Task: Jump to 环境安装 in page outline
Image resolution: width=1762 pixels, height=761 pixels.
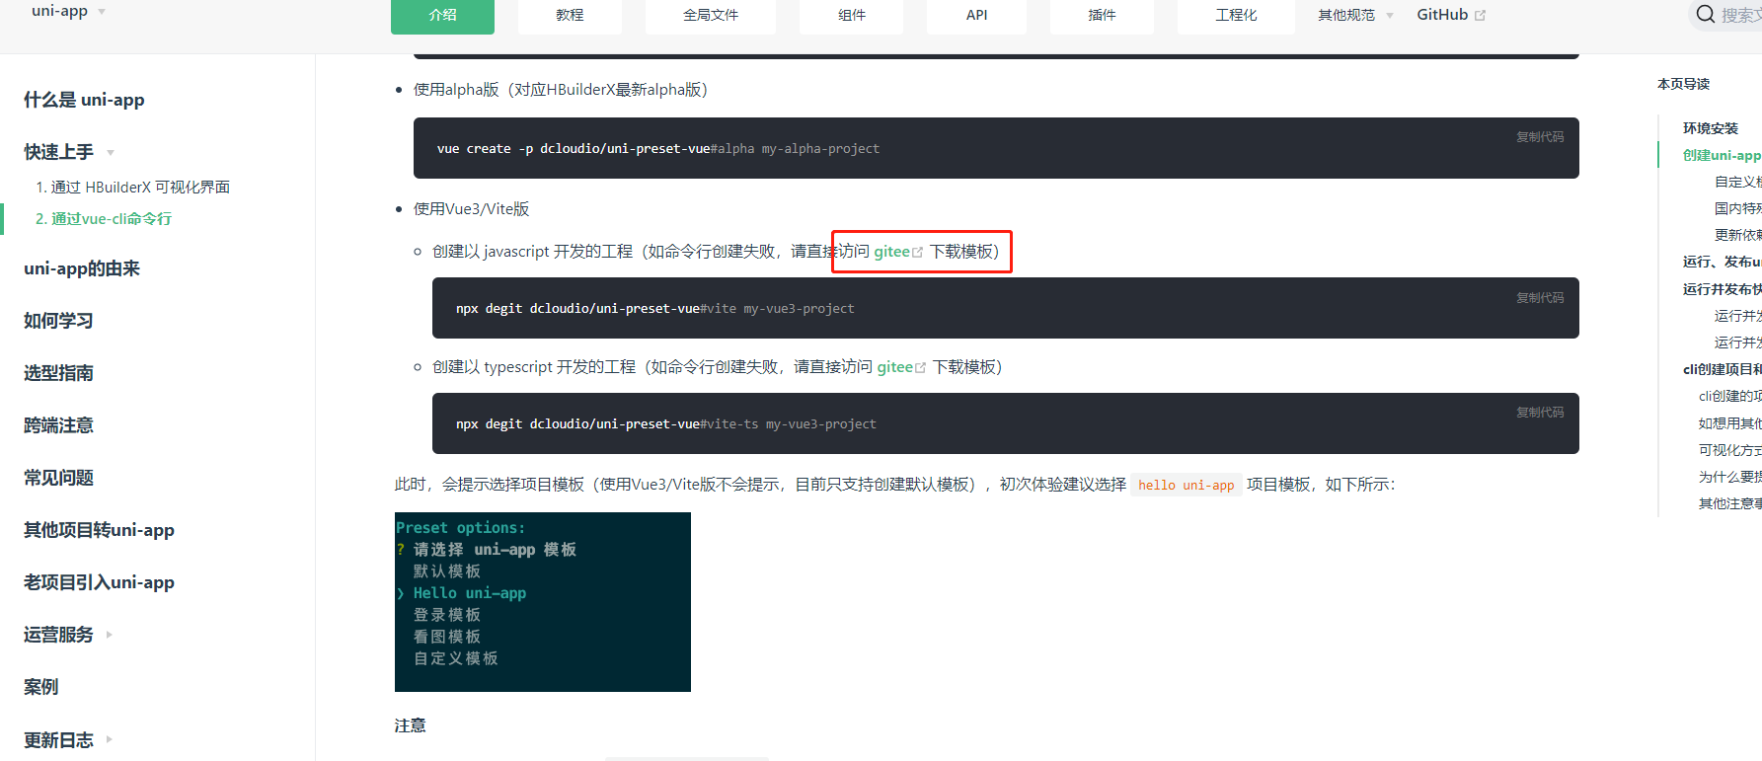Action: [1711, 128]
